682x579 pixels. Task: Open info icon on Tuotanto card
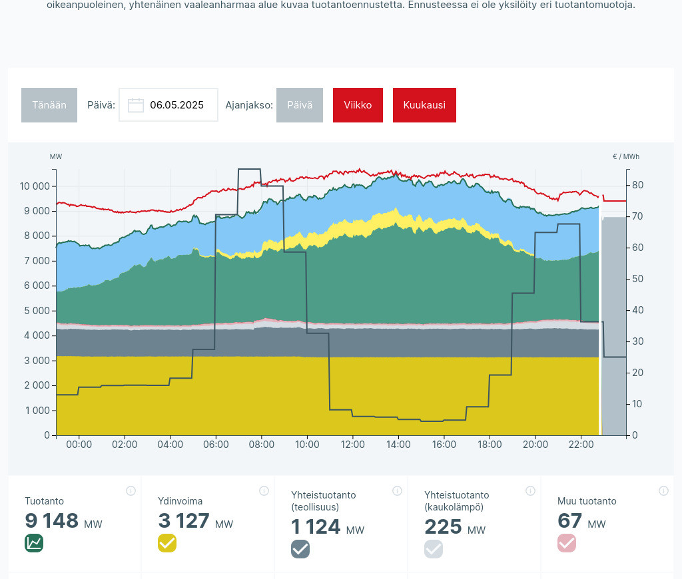(x=131, y=491)
